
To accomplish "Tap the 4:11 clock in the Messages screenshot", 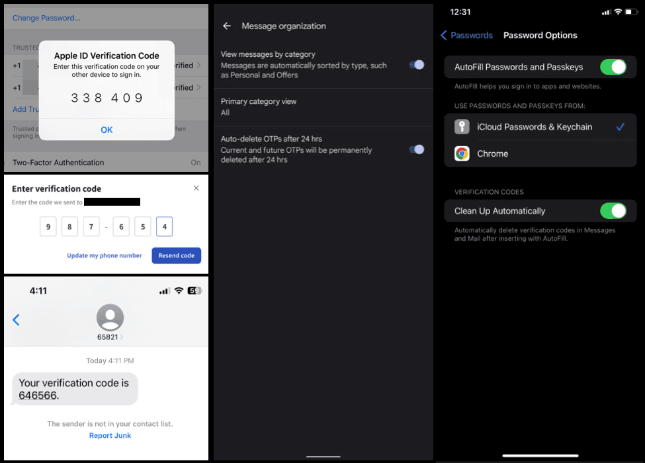I will click(x=38, y=291).
